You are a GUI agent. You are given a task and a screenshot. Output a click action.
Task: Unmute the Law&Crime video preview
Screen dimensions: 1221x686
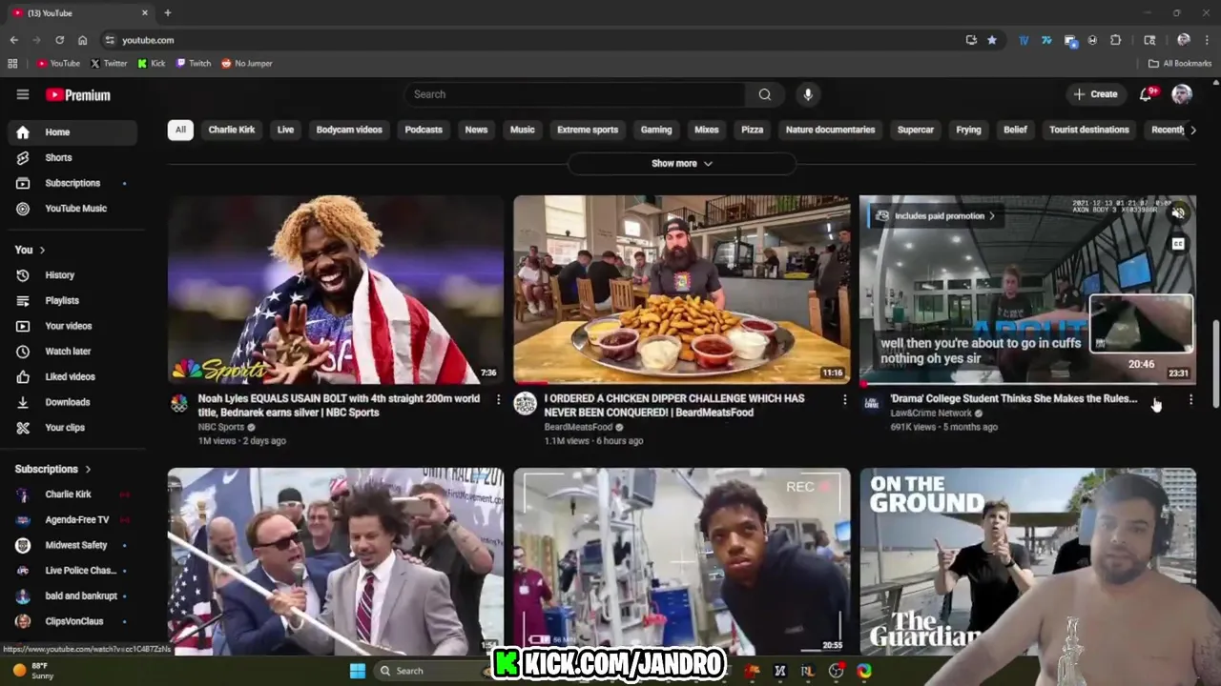[1178, 213]
